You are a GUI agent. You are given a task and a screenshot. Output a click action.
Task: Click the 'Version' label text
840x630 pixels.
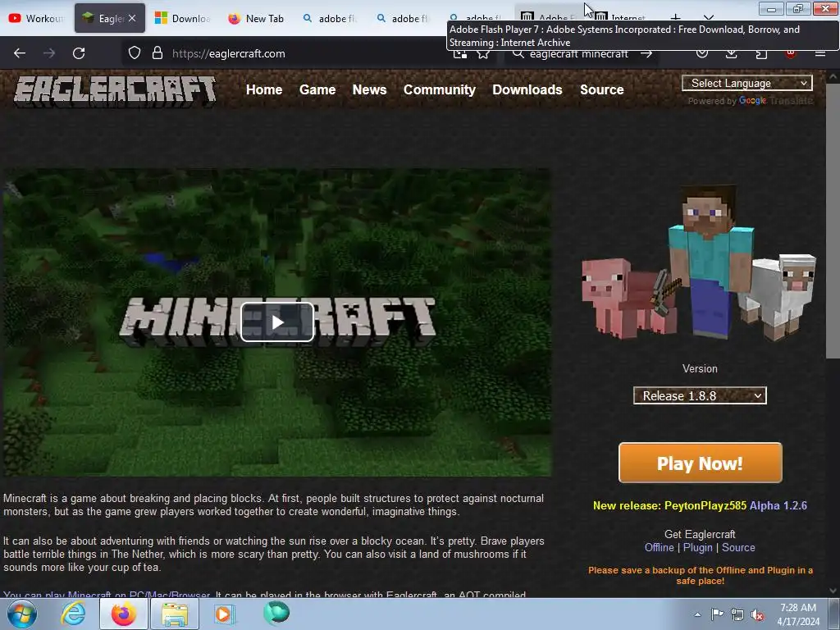(x=700, y=368)
